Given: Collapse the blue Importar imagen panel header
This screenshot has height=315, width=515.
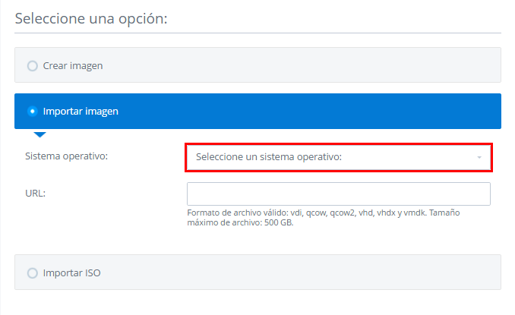Looking at the screenshot, I should [x=257, y=112].
